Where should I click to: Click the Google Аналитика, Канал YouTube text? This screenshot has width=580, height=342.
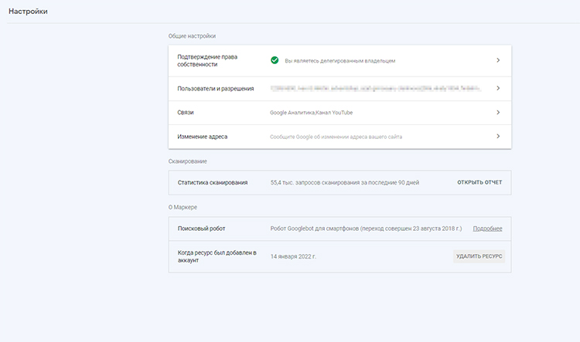point(311,113)
